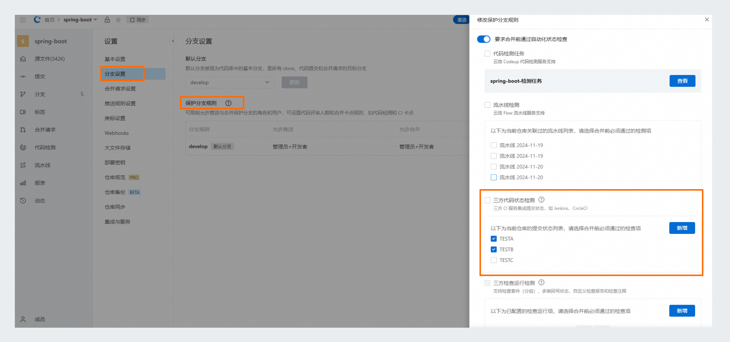Open 大文件存储 in settings menu

[117, 148]
